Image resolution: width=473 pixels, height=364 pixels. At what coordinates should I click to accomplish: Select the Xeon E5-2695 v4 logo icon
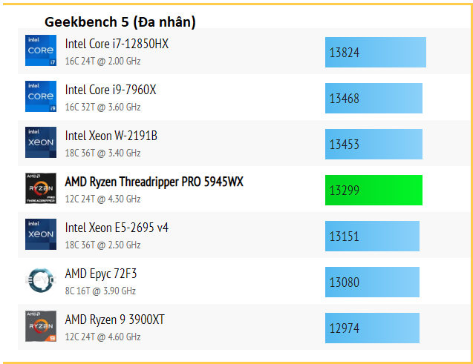click(x=41, y=234)
